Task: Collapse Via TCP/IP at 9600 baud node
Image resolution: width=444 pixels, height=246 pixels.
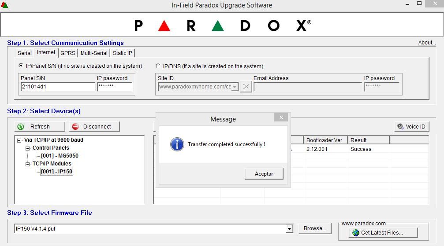Action: click(x=19, y=140)
